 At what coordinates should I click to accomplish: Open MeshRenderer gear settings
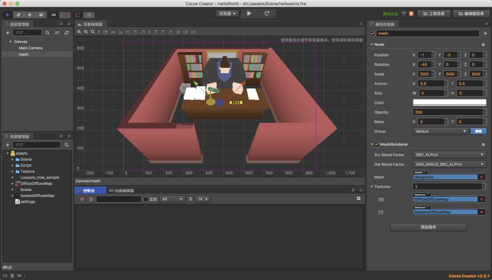483,145
